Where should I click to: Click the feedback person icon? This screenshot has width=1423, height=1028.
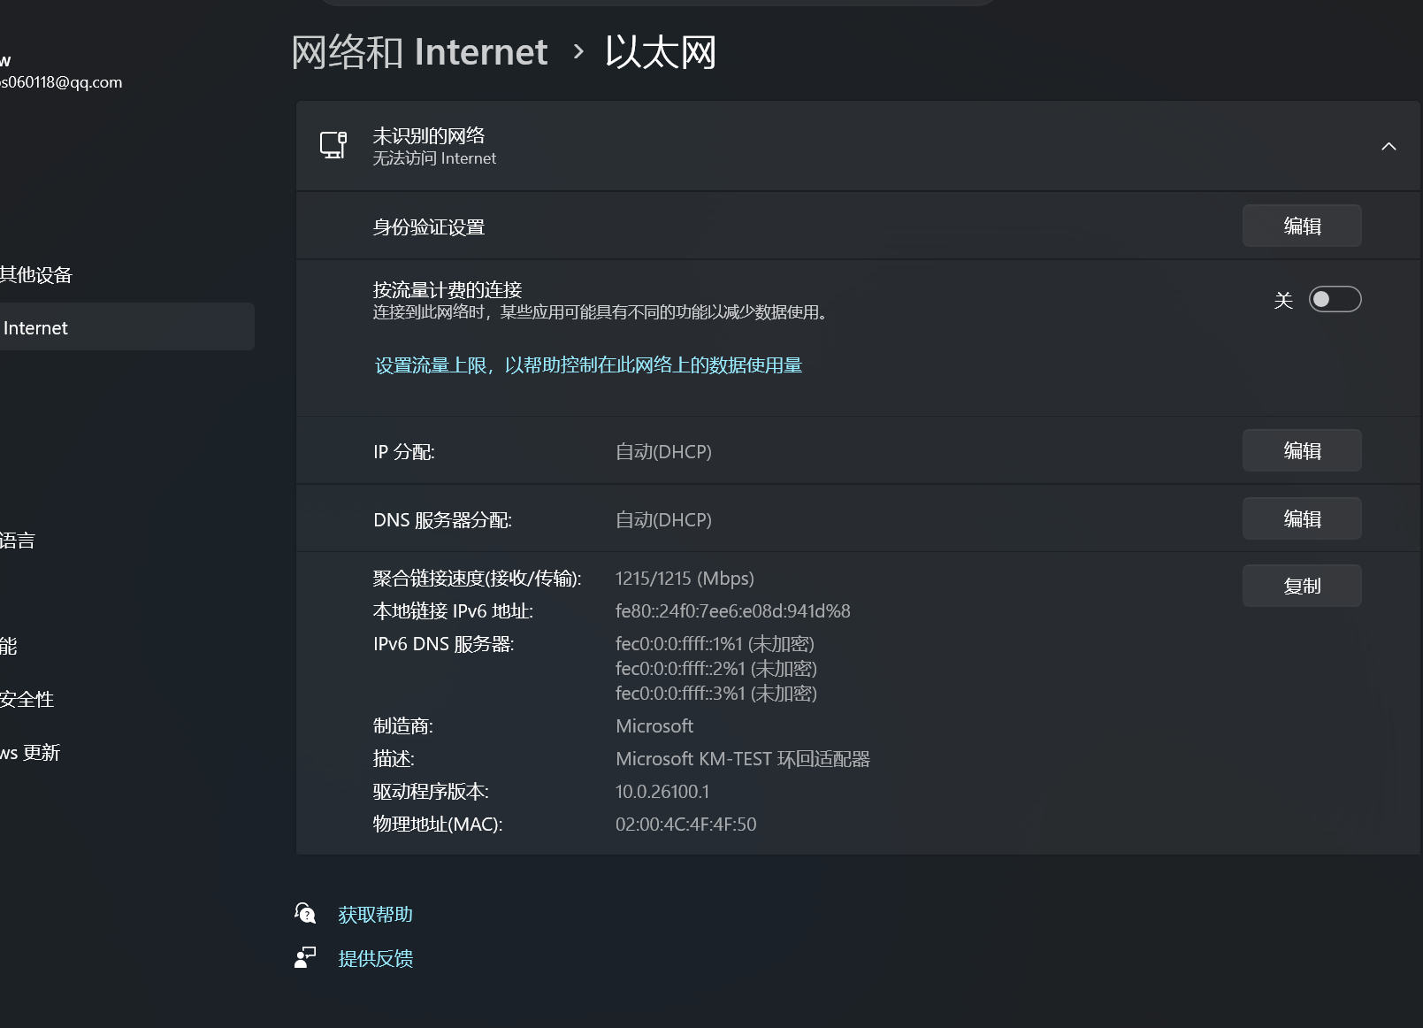[305, 957]
